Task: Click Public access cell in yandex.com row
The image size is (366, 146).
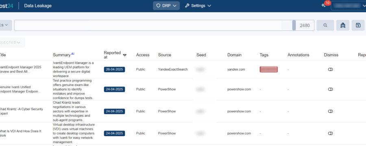Action: click(x=141, y=69)
